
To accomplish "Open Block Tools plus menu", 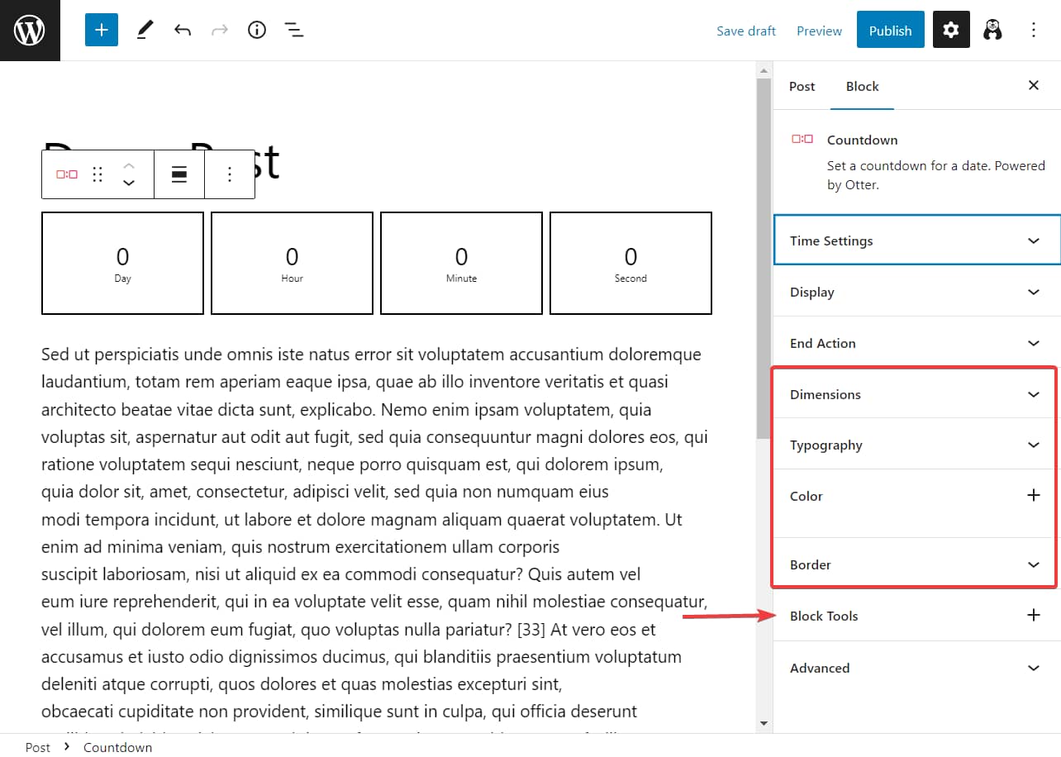I will [1033, 615].
